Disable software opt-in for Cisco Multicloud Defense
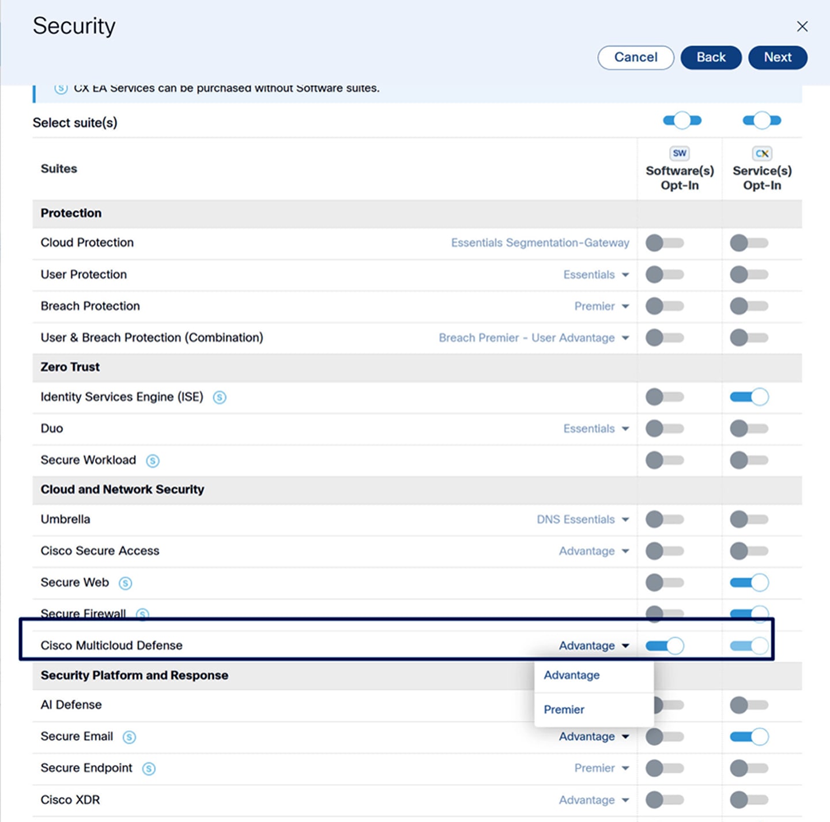830x822 pixels. (x=665, y=646)
